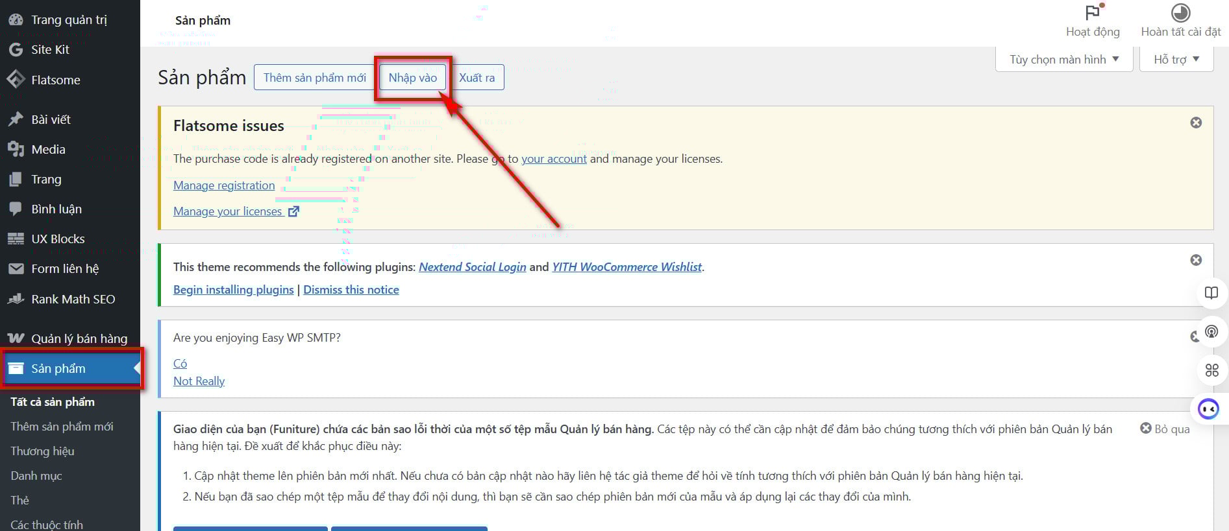Go to Rank Math SEO menu

click(73, 299)
